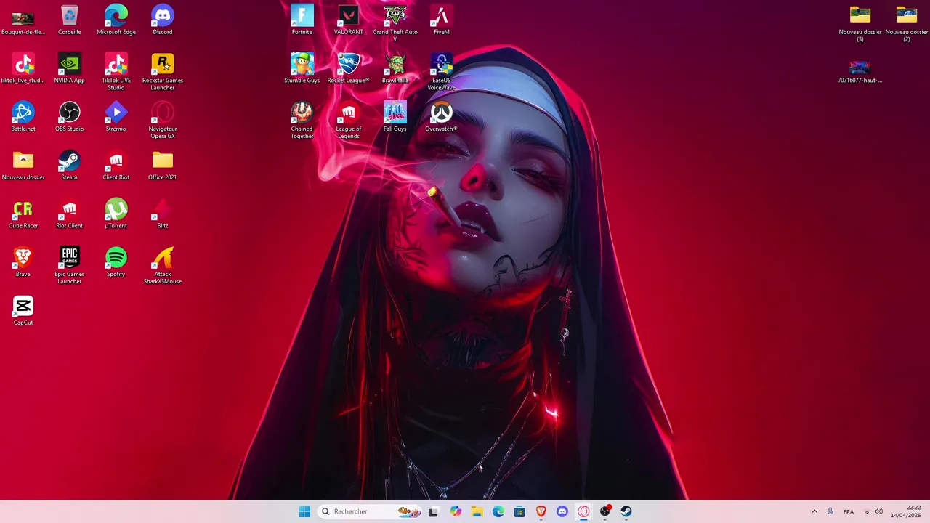Select the OBS Studio desktop icon
The image size is (930, 523).
(69, 117)
